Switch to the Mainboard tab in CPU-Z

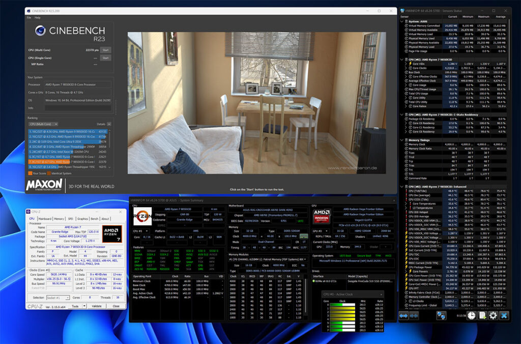tap(45, 219)
